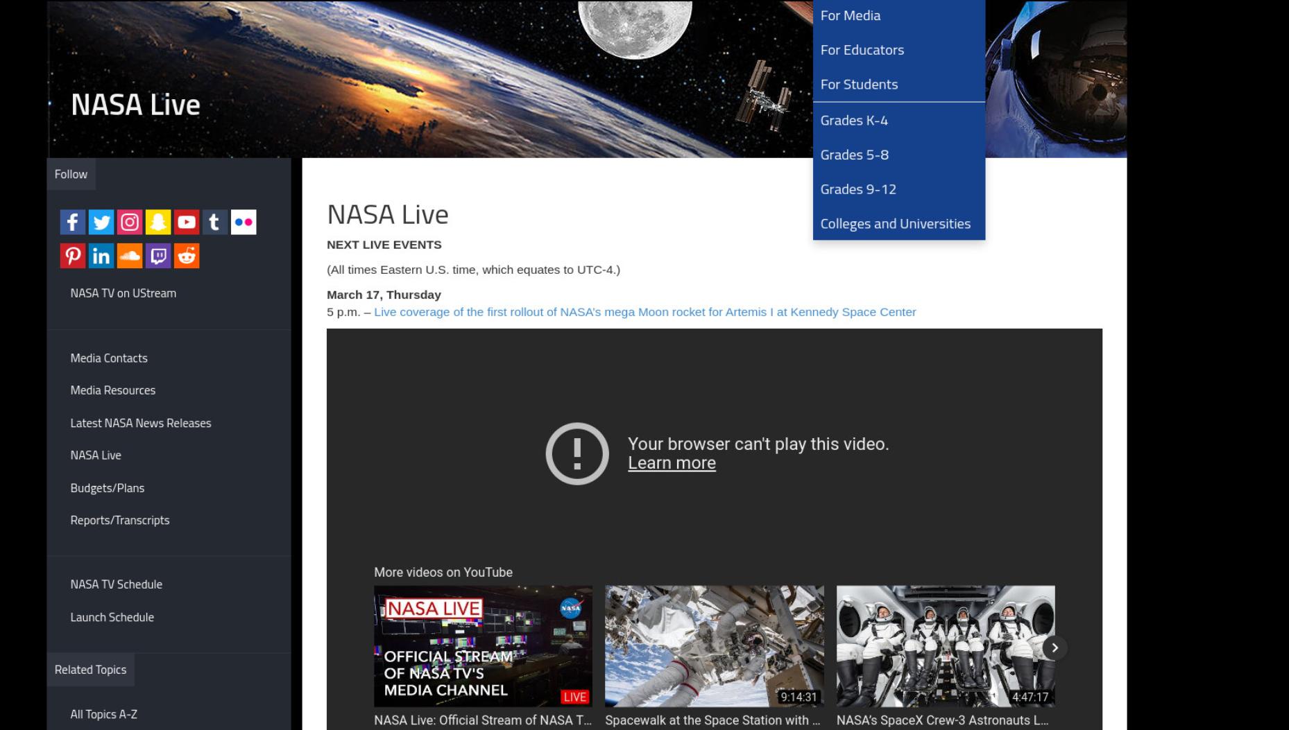The width and height of the screenshot is (1289, 730).
Task: Choose Grades 9-12 from the menu
Action: [898, 189]
